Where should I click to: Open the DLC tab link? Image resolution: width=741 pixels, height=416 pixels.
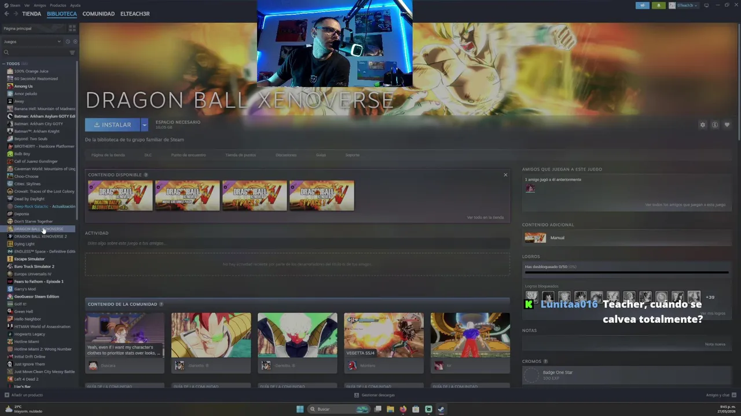[x=148, y=155]
